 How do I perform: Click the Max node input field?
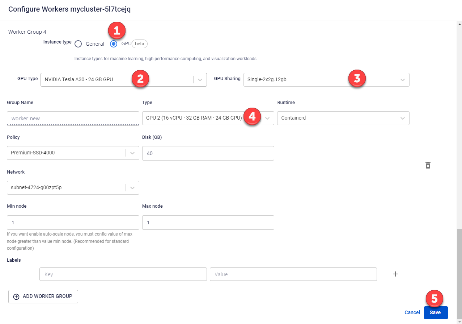click(x=208, y=223)
